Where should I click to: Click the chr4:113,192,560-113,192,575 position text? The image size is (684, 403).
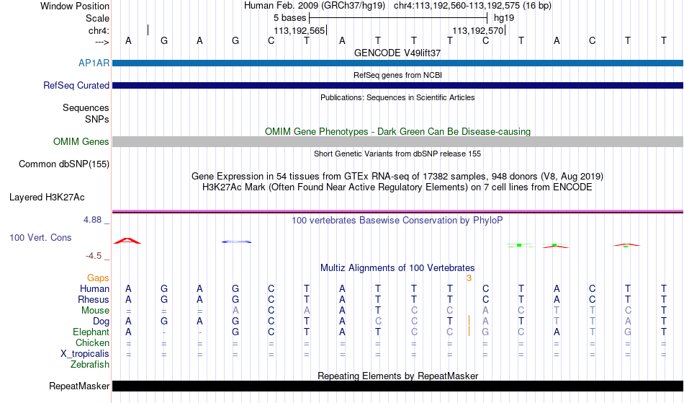point(472,6)
